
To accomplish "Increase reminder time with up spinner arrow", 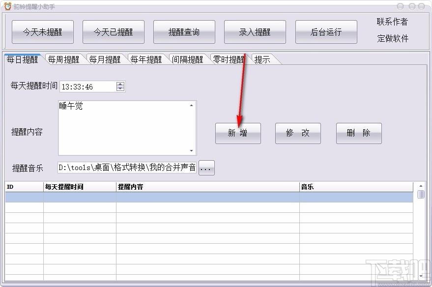I will pyautogui.click(x=120, y=84).
